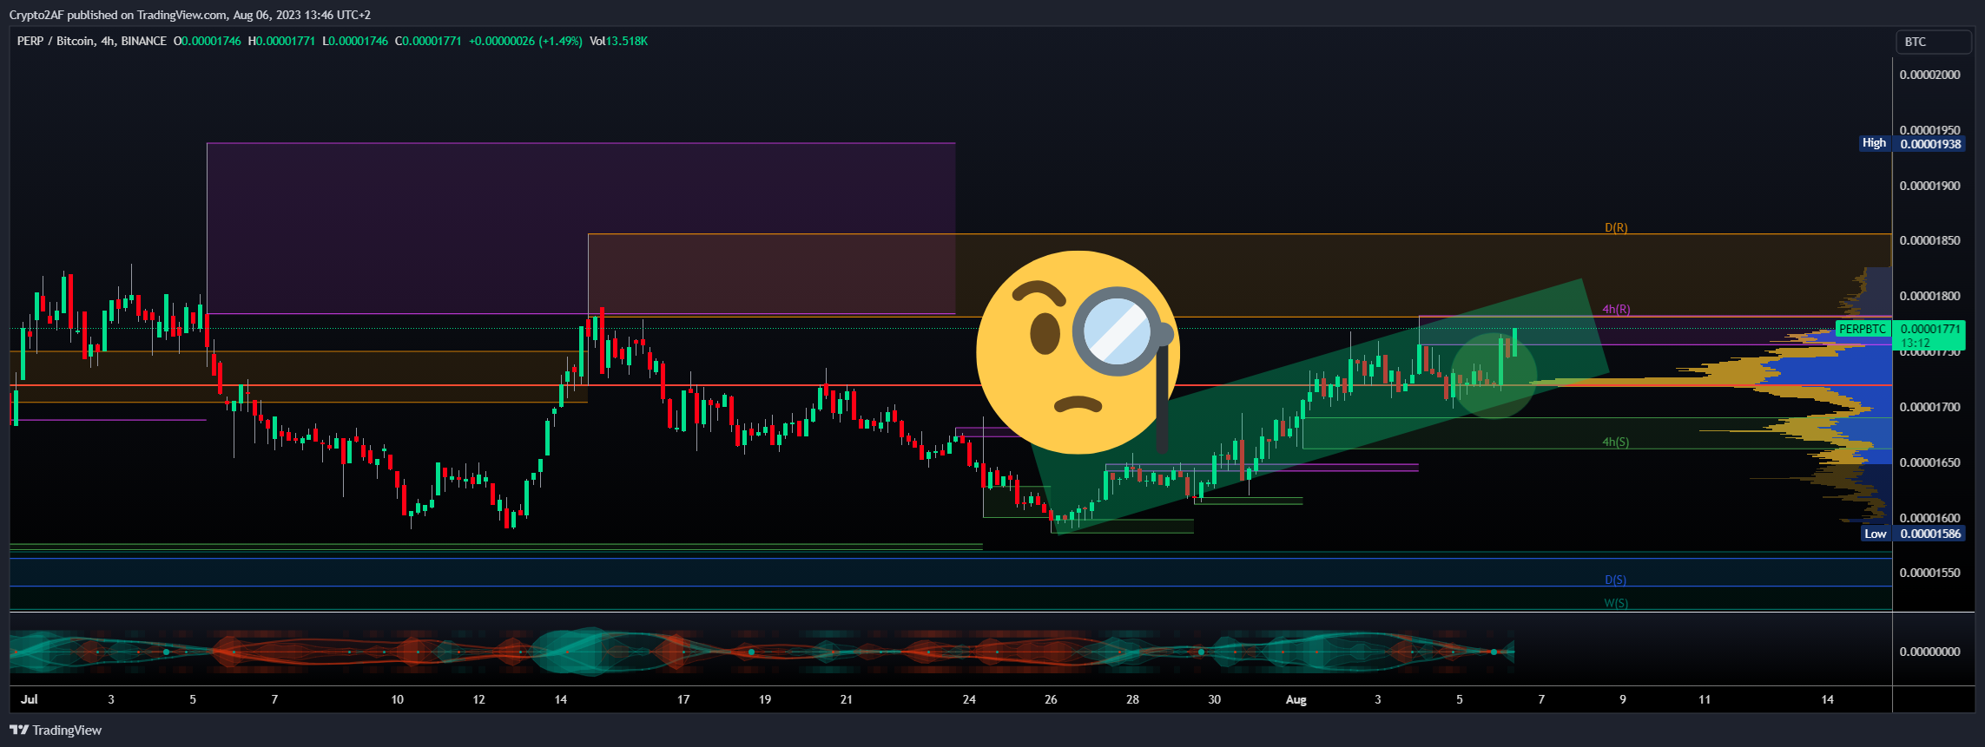
Task: Open the BTC currency selector box
Action: (x=1932, y=42)
